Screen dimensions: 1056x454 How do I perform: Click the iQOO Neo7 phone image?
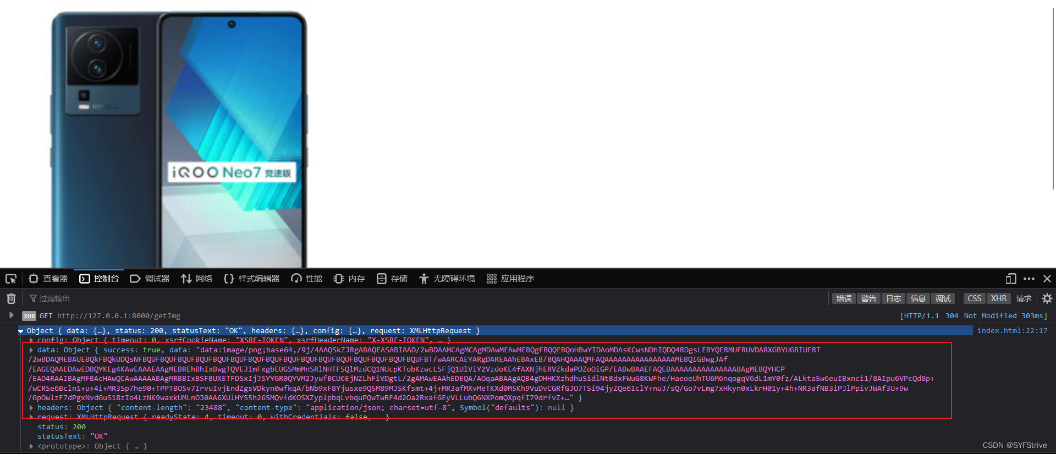179,139
